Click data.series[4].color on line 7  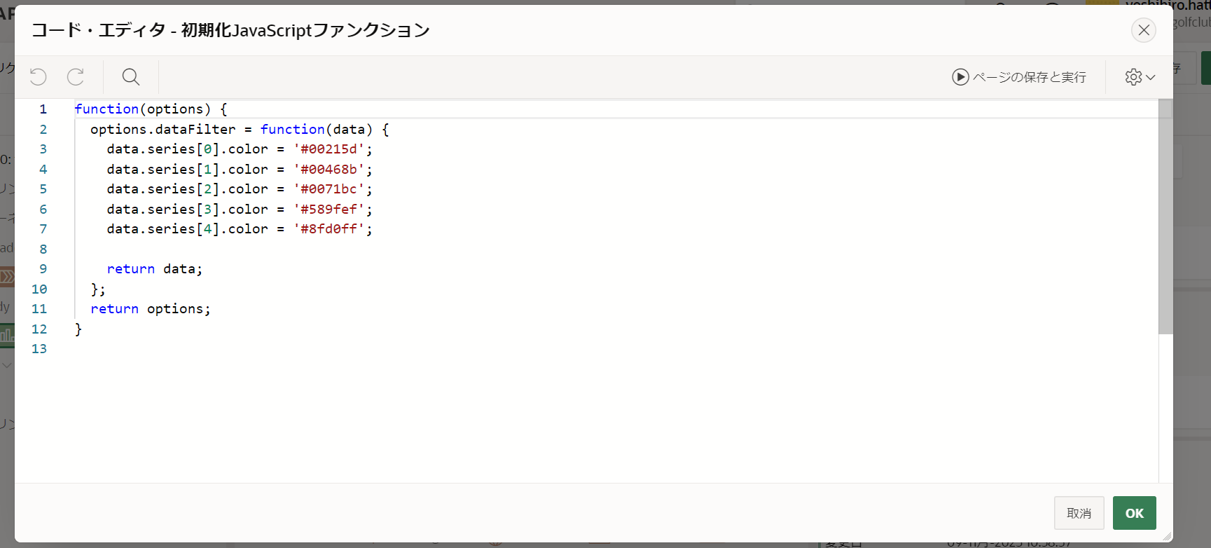[x=188, y=229]
